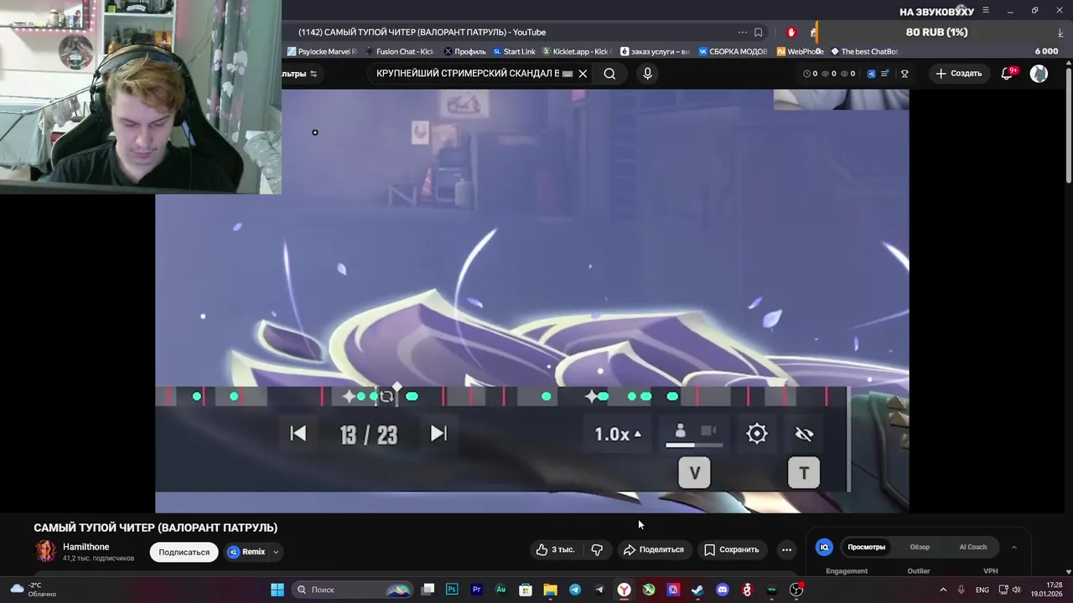This screenshot has width=1073, height=603.
Task: Select the AI Coach tab
Action: [973, 548]
